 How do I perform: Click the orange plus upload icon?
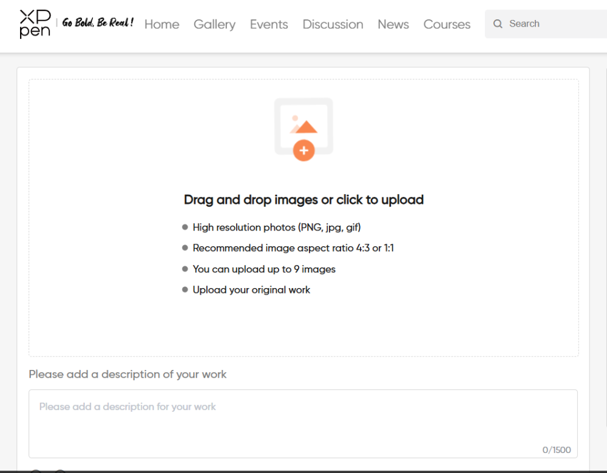[303, 150]
